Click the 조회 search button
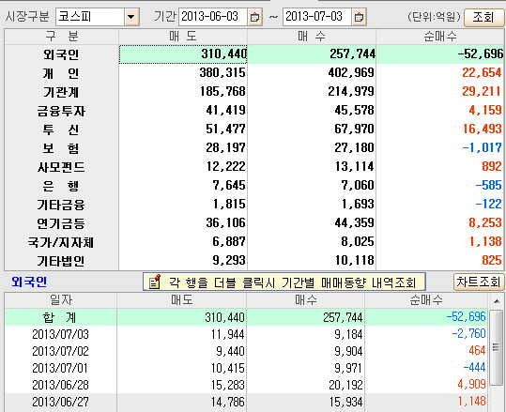The width and height of the screenshot is (506, 412). click(x=483, y=17)
